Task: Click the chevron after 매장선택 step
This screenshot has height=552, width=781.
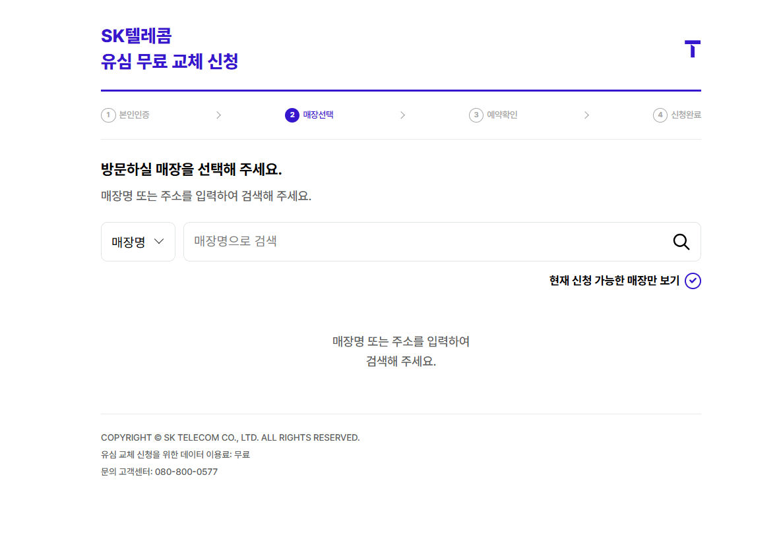Action: [402, 115]
